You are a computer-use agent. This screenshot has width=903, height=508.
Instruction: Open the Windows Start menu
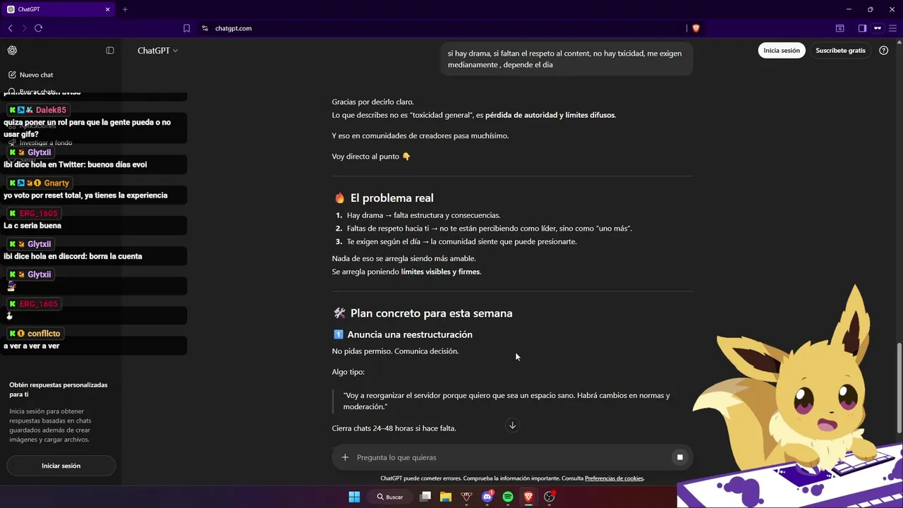[x=354, y=497]
